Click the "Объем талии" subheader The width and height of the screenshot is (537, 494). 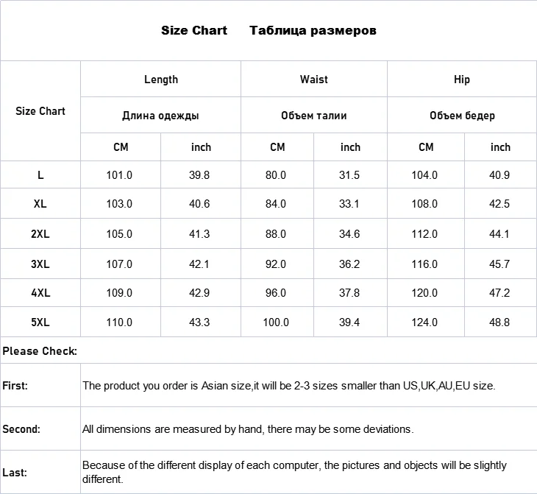[314, 116]
